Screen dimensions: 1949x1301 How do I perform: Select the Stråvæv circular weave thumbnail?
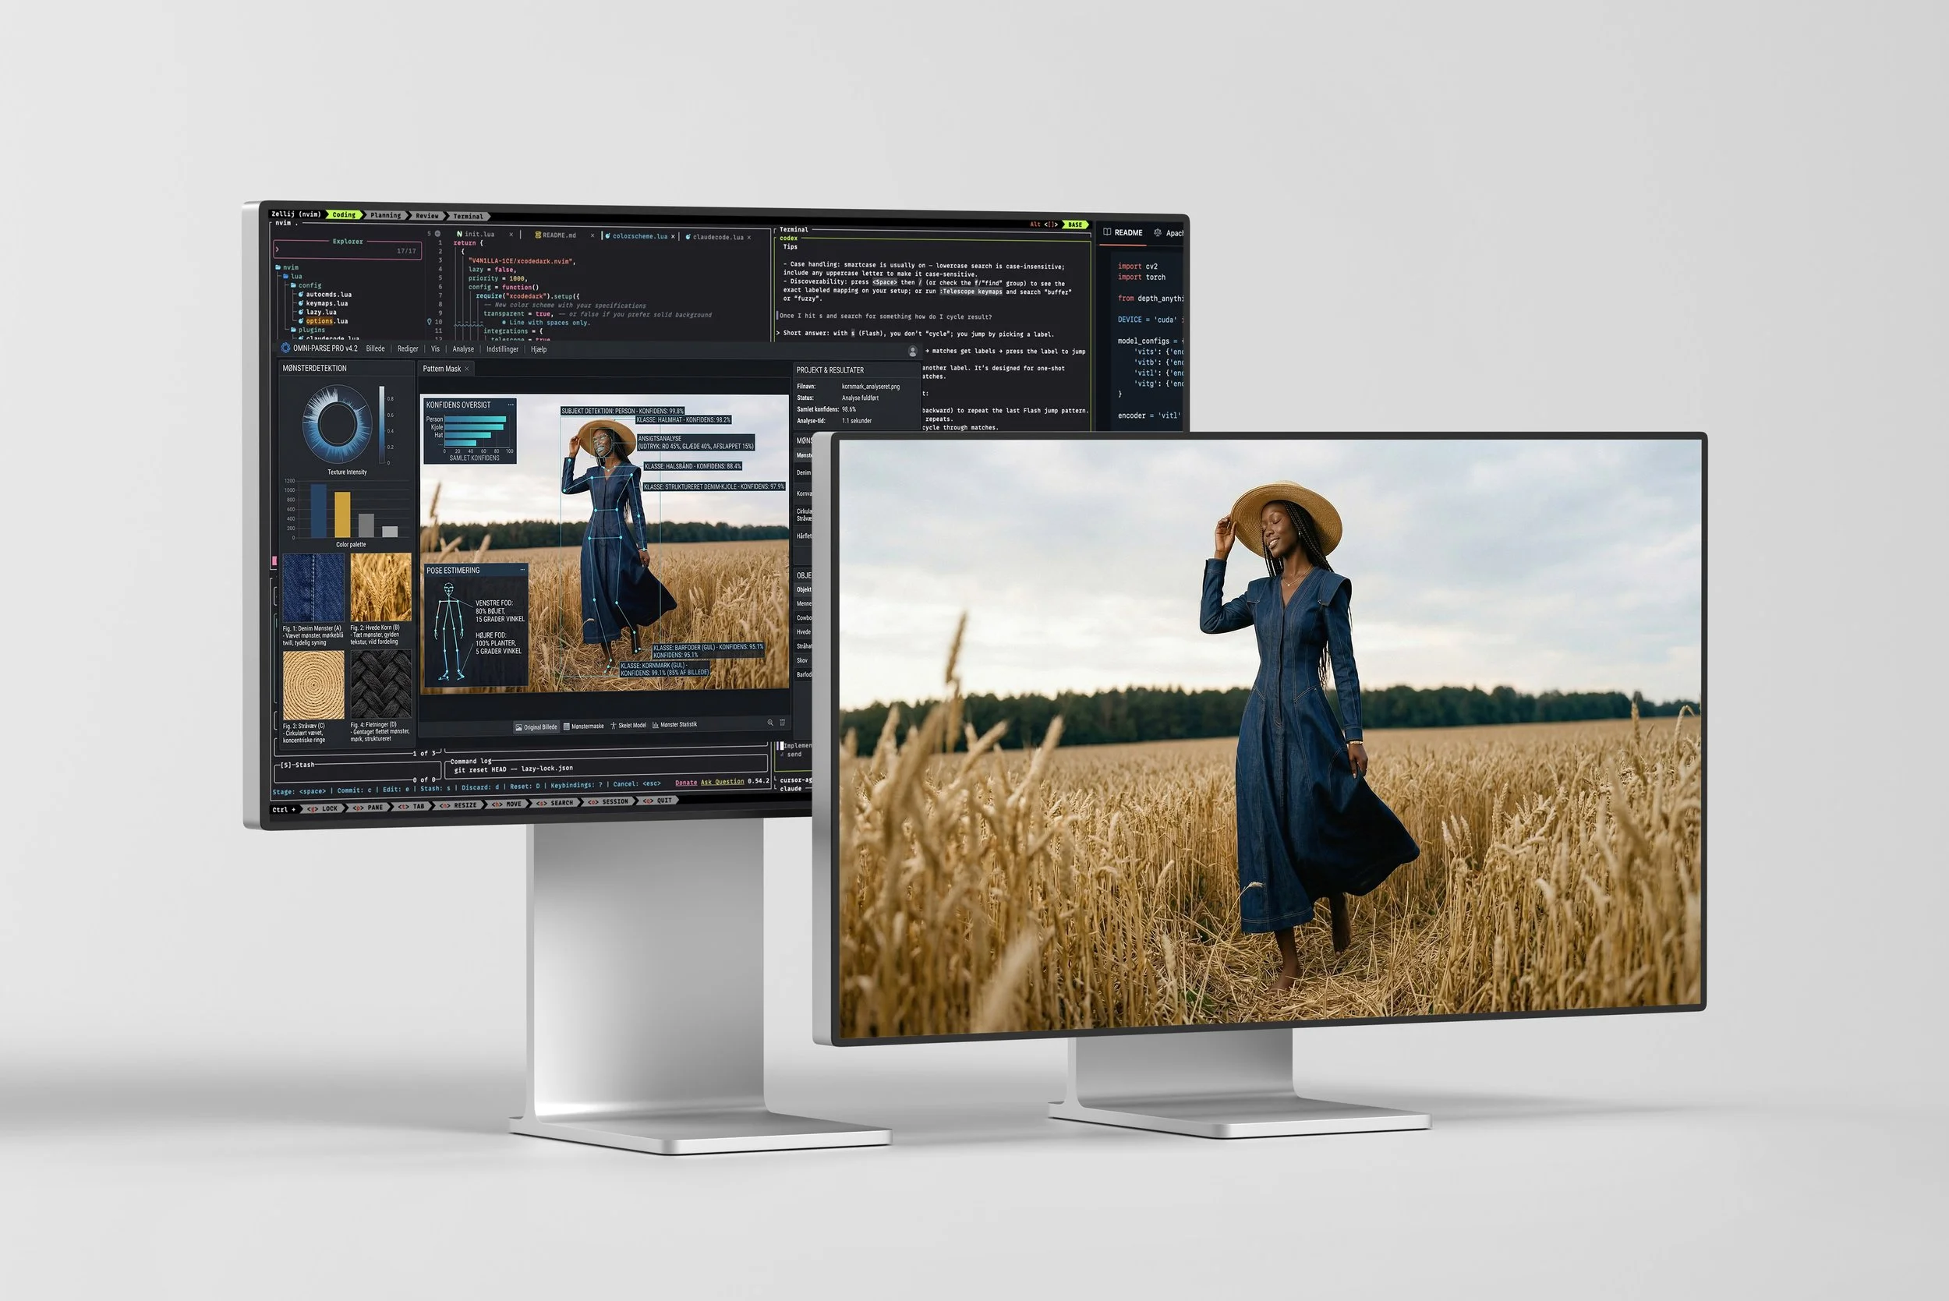313,685
